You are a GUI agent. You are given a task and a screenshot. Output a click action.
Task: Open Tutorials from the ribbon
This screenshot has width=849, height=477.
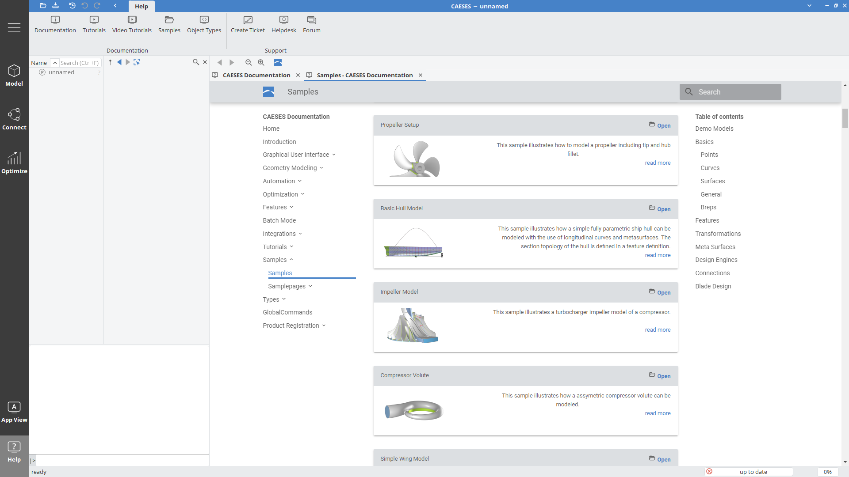[x=94, y=25]
